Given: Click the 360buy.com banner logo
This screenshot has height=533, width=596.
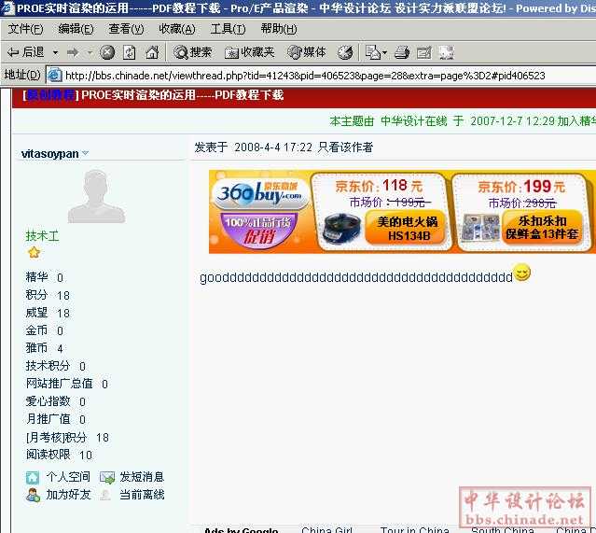Looking at the screenshot, I should pos(260,193).
